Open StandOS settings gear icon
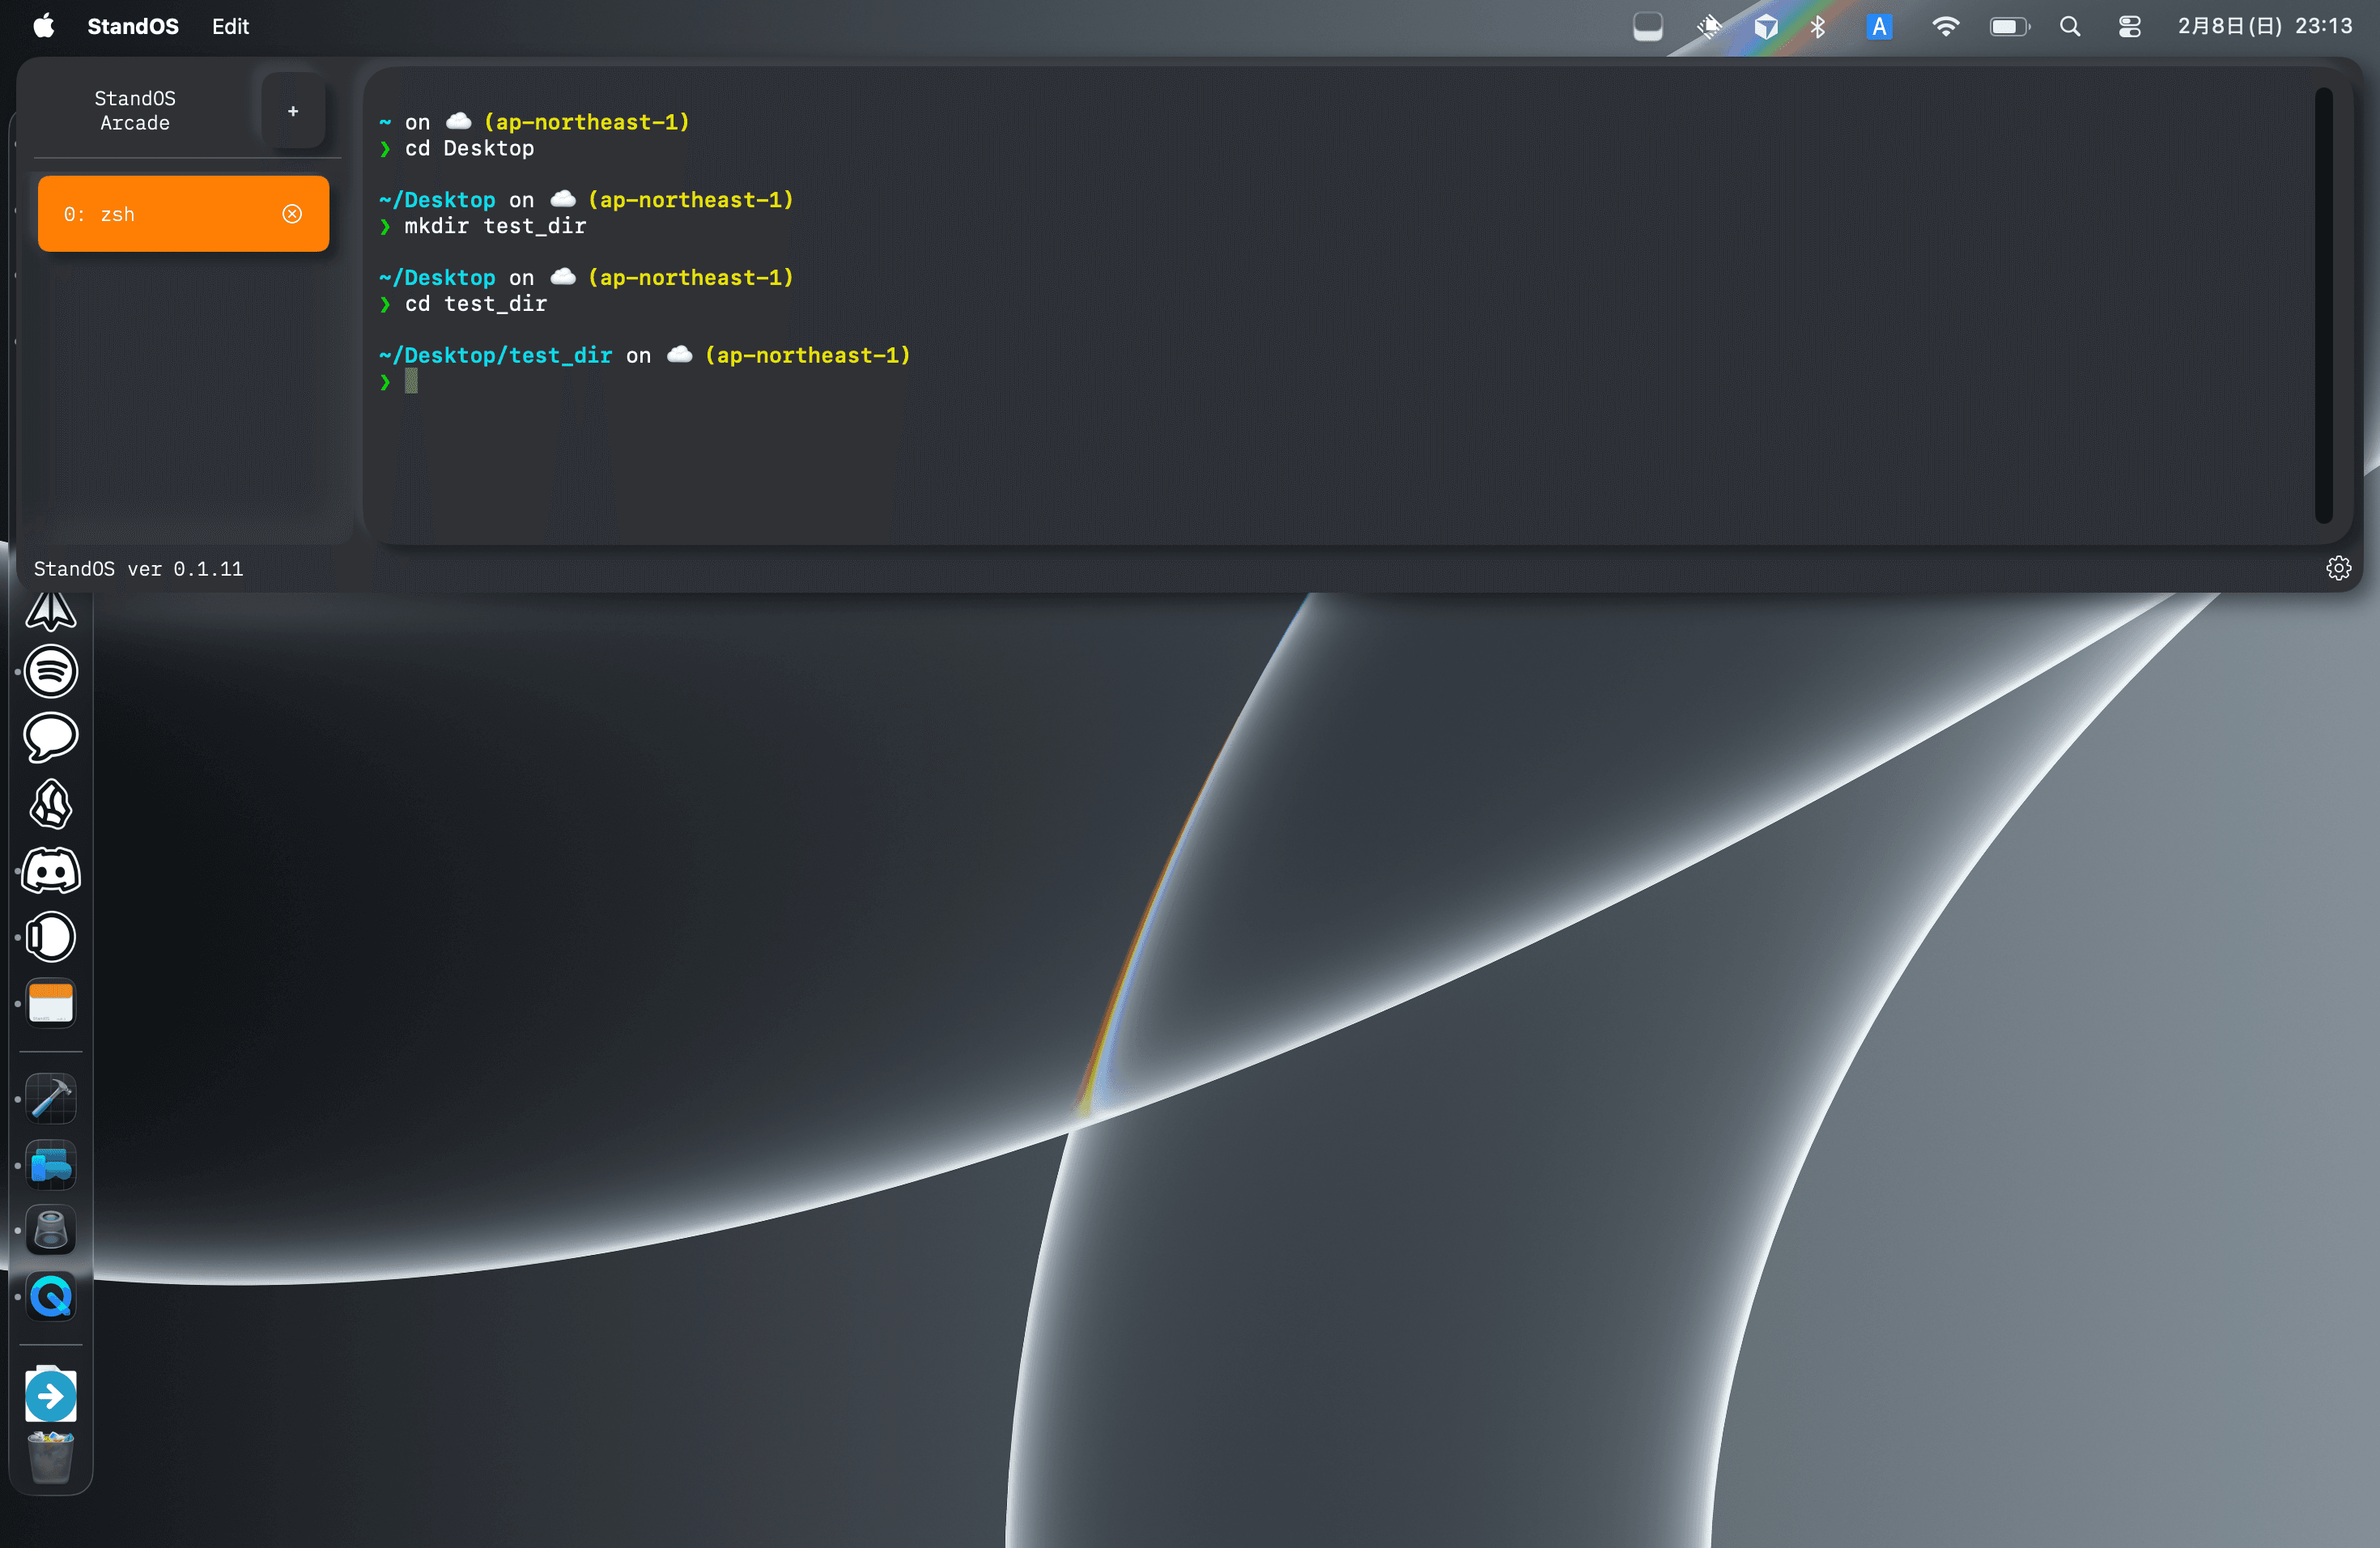 tap(2337, 568)
